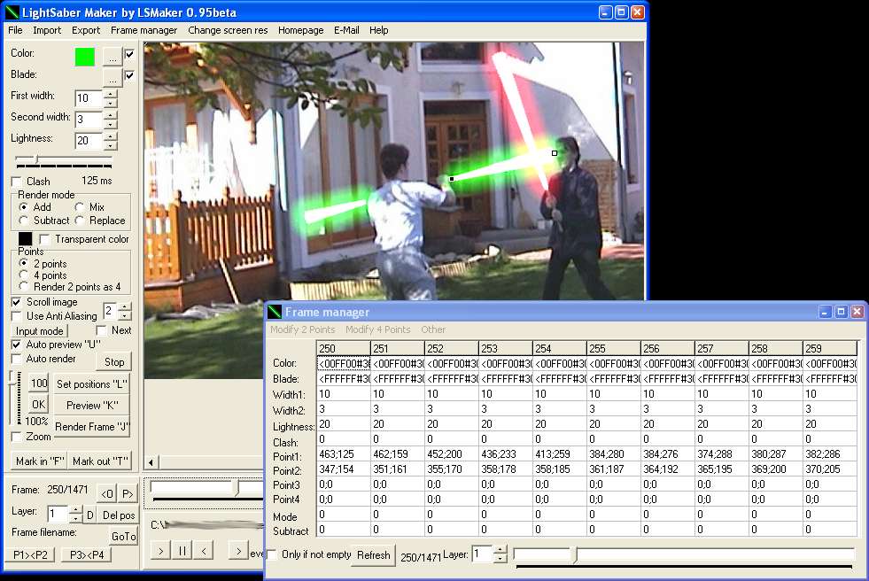Open the Modify 2 Points menu in Frame manager
The image size is (869, 581).
[x=303, y=329]
